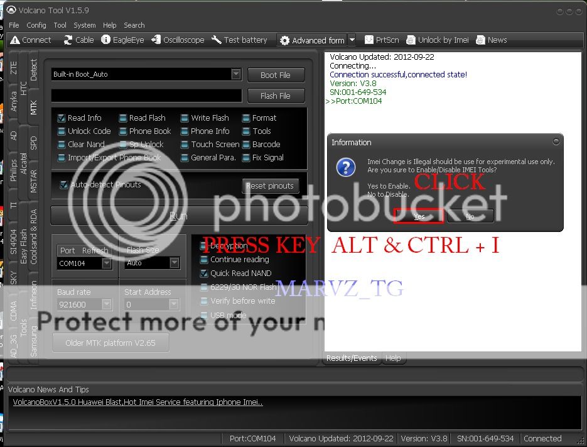Open the Start Address dropdown

(x=174, y=304)
